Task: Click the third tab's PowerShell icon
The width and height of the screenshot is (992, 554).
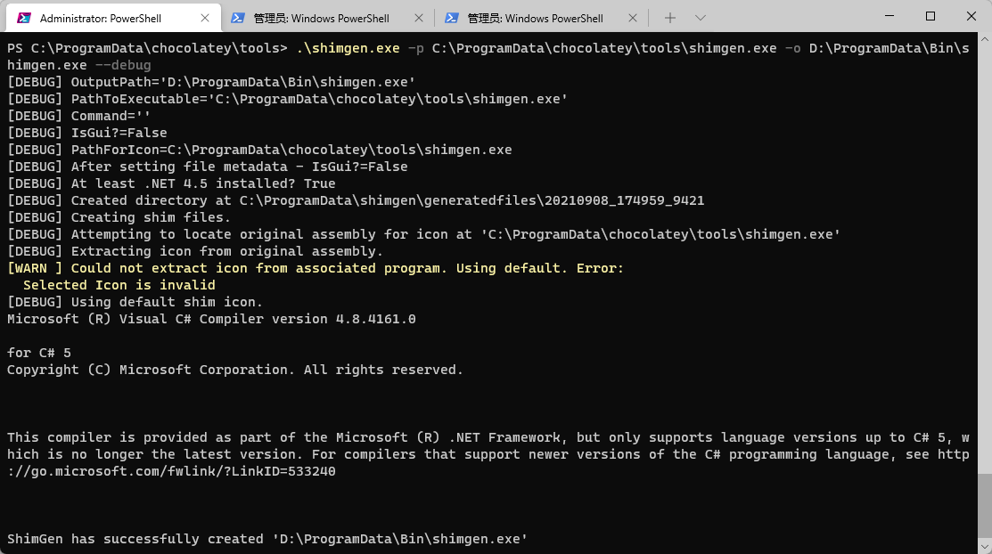Action: pos(452,18)
